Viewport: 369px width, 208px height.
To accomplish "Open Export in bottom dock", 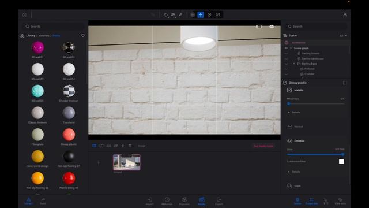I will (x=219, y=202).
